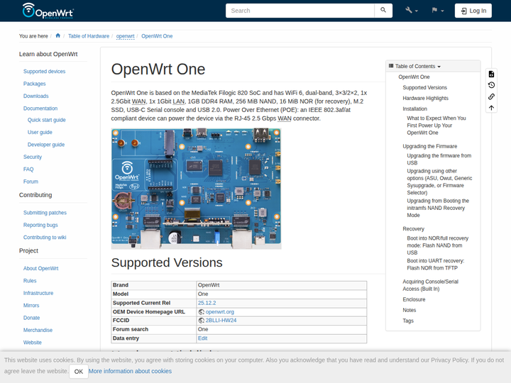Click the search magnifier button
511x383 pixels.
tap(383, 11)
